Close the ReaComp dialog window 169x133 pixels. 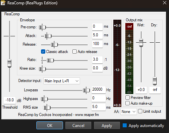[165, 3]
